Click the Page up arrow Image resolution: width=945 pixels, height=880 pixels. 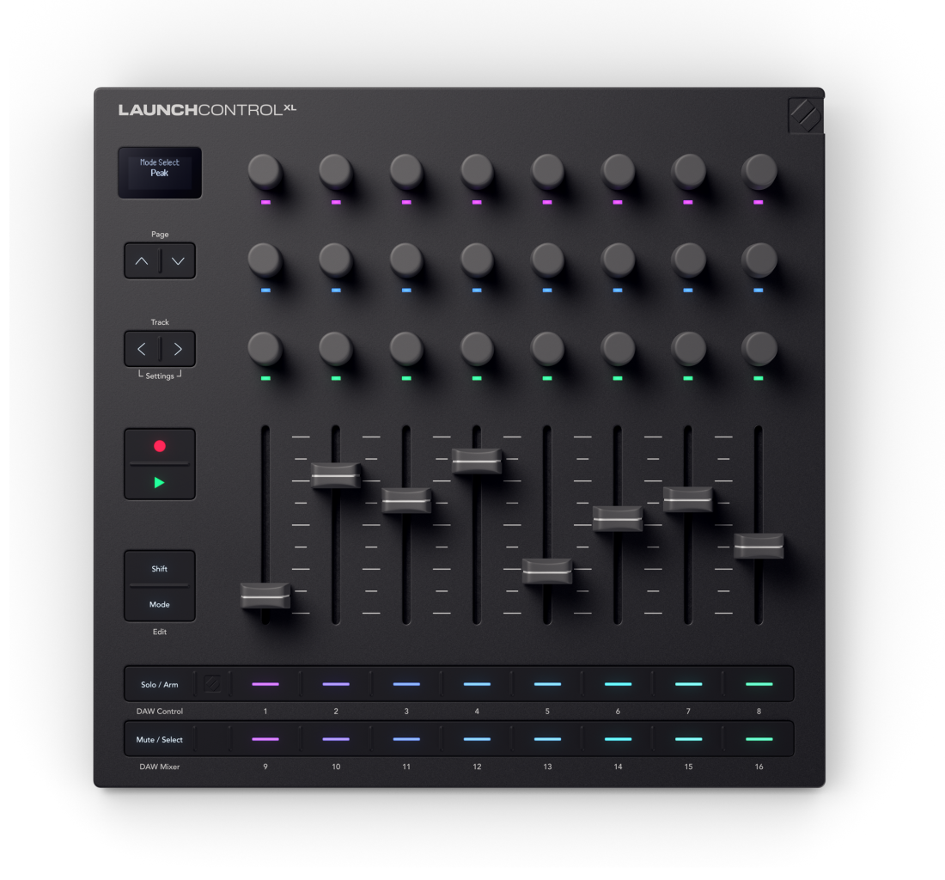[x=142, y=261]
